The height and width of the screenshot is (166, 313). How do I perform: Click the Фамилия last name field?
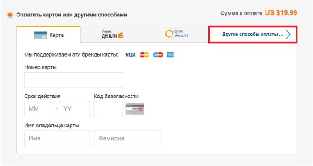127,138
